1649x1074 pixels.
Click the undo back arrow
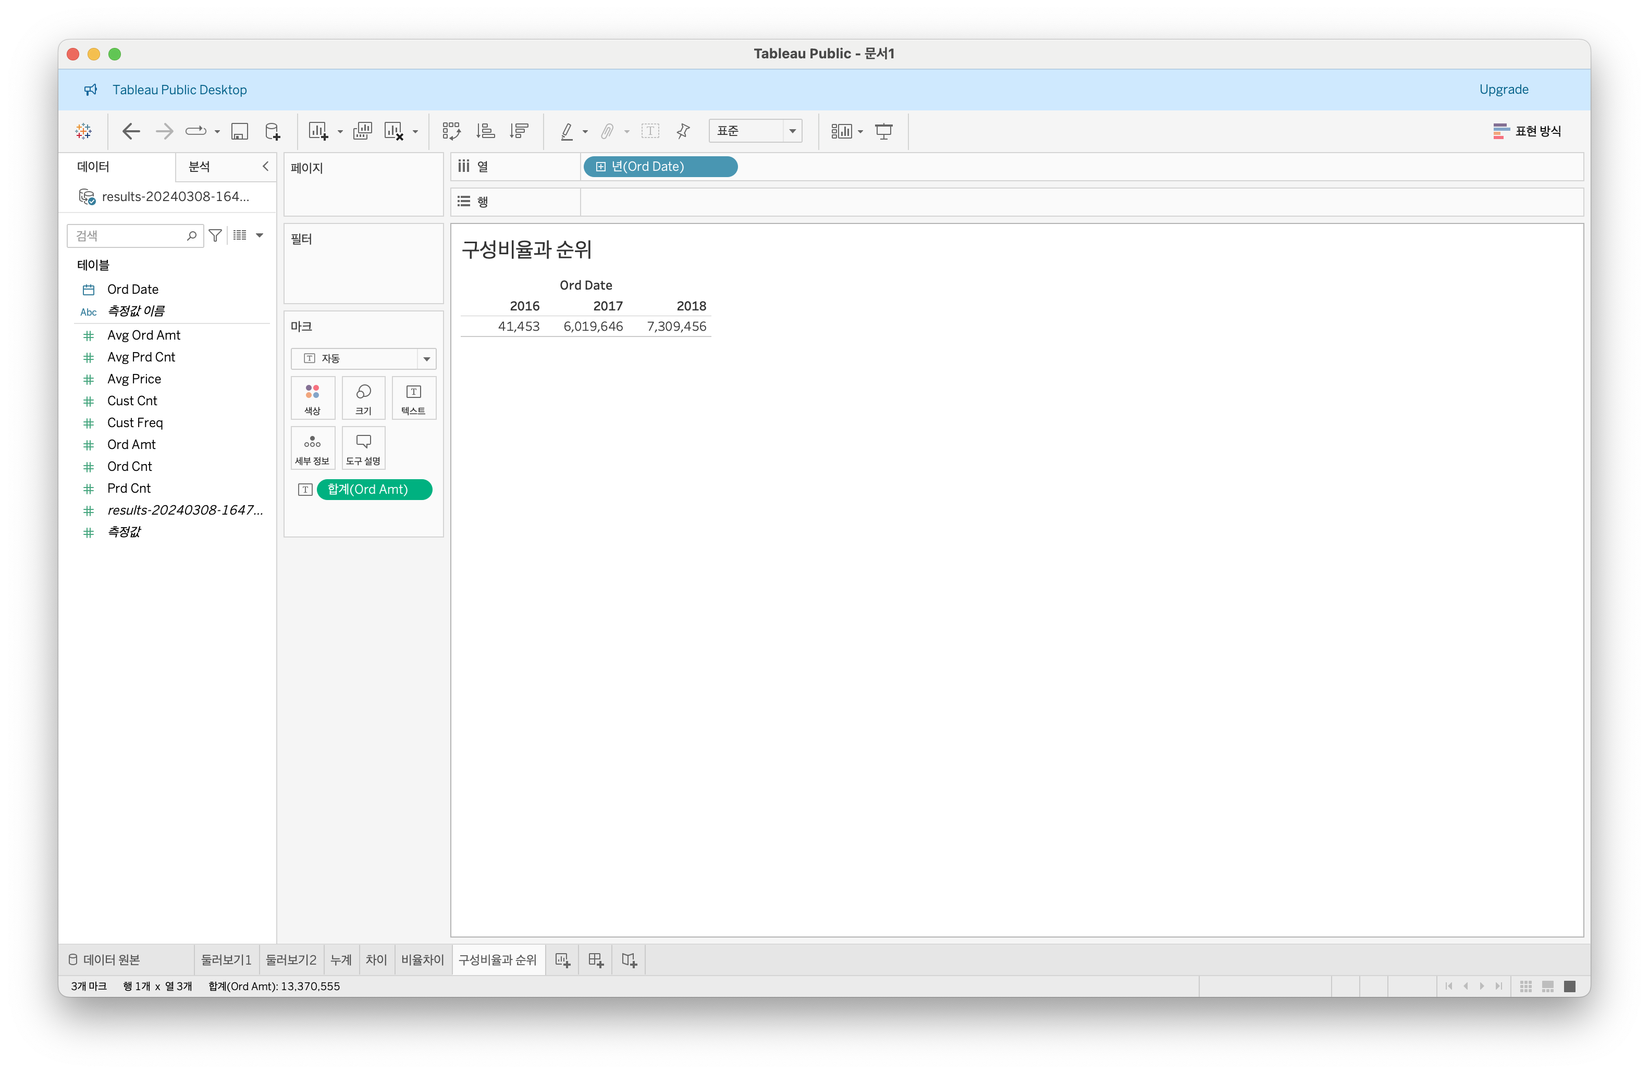point(131,131)
